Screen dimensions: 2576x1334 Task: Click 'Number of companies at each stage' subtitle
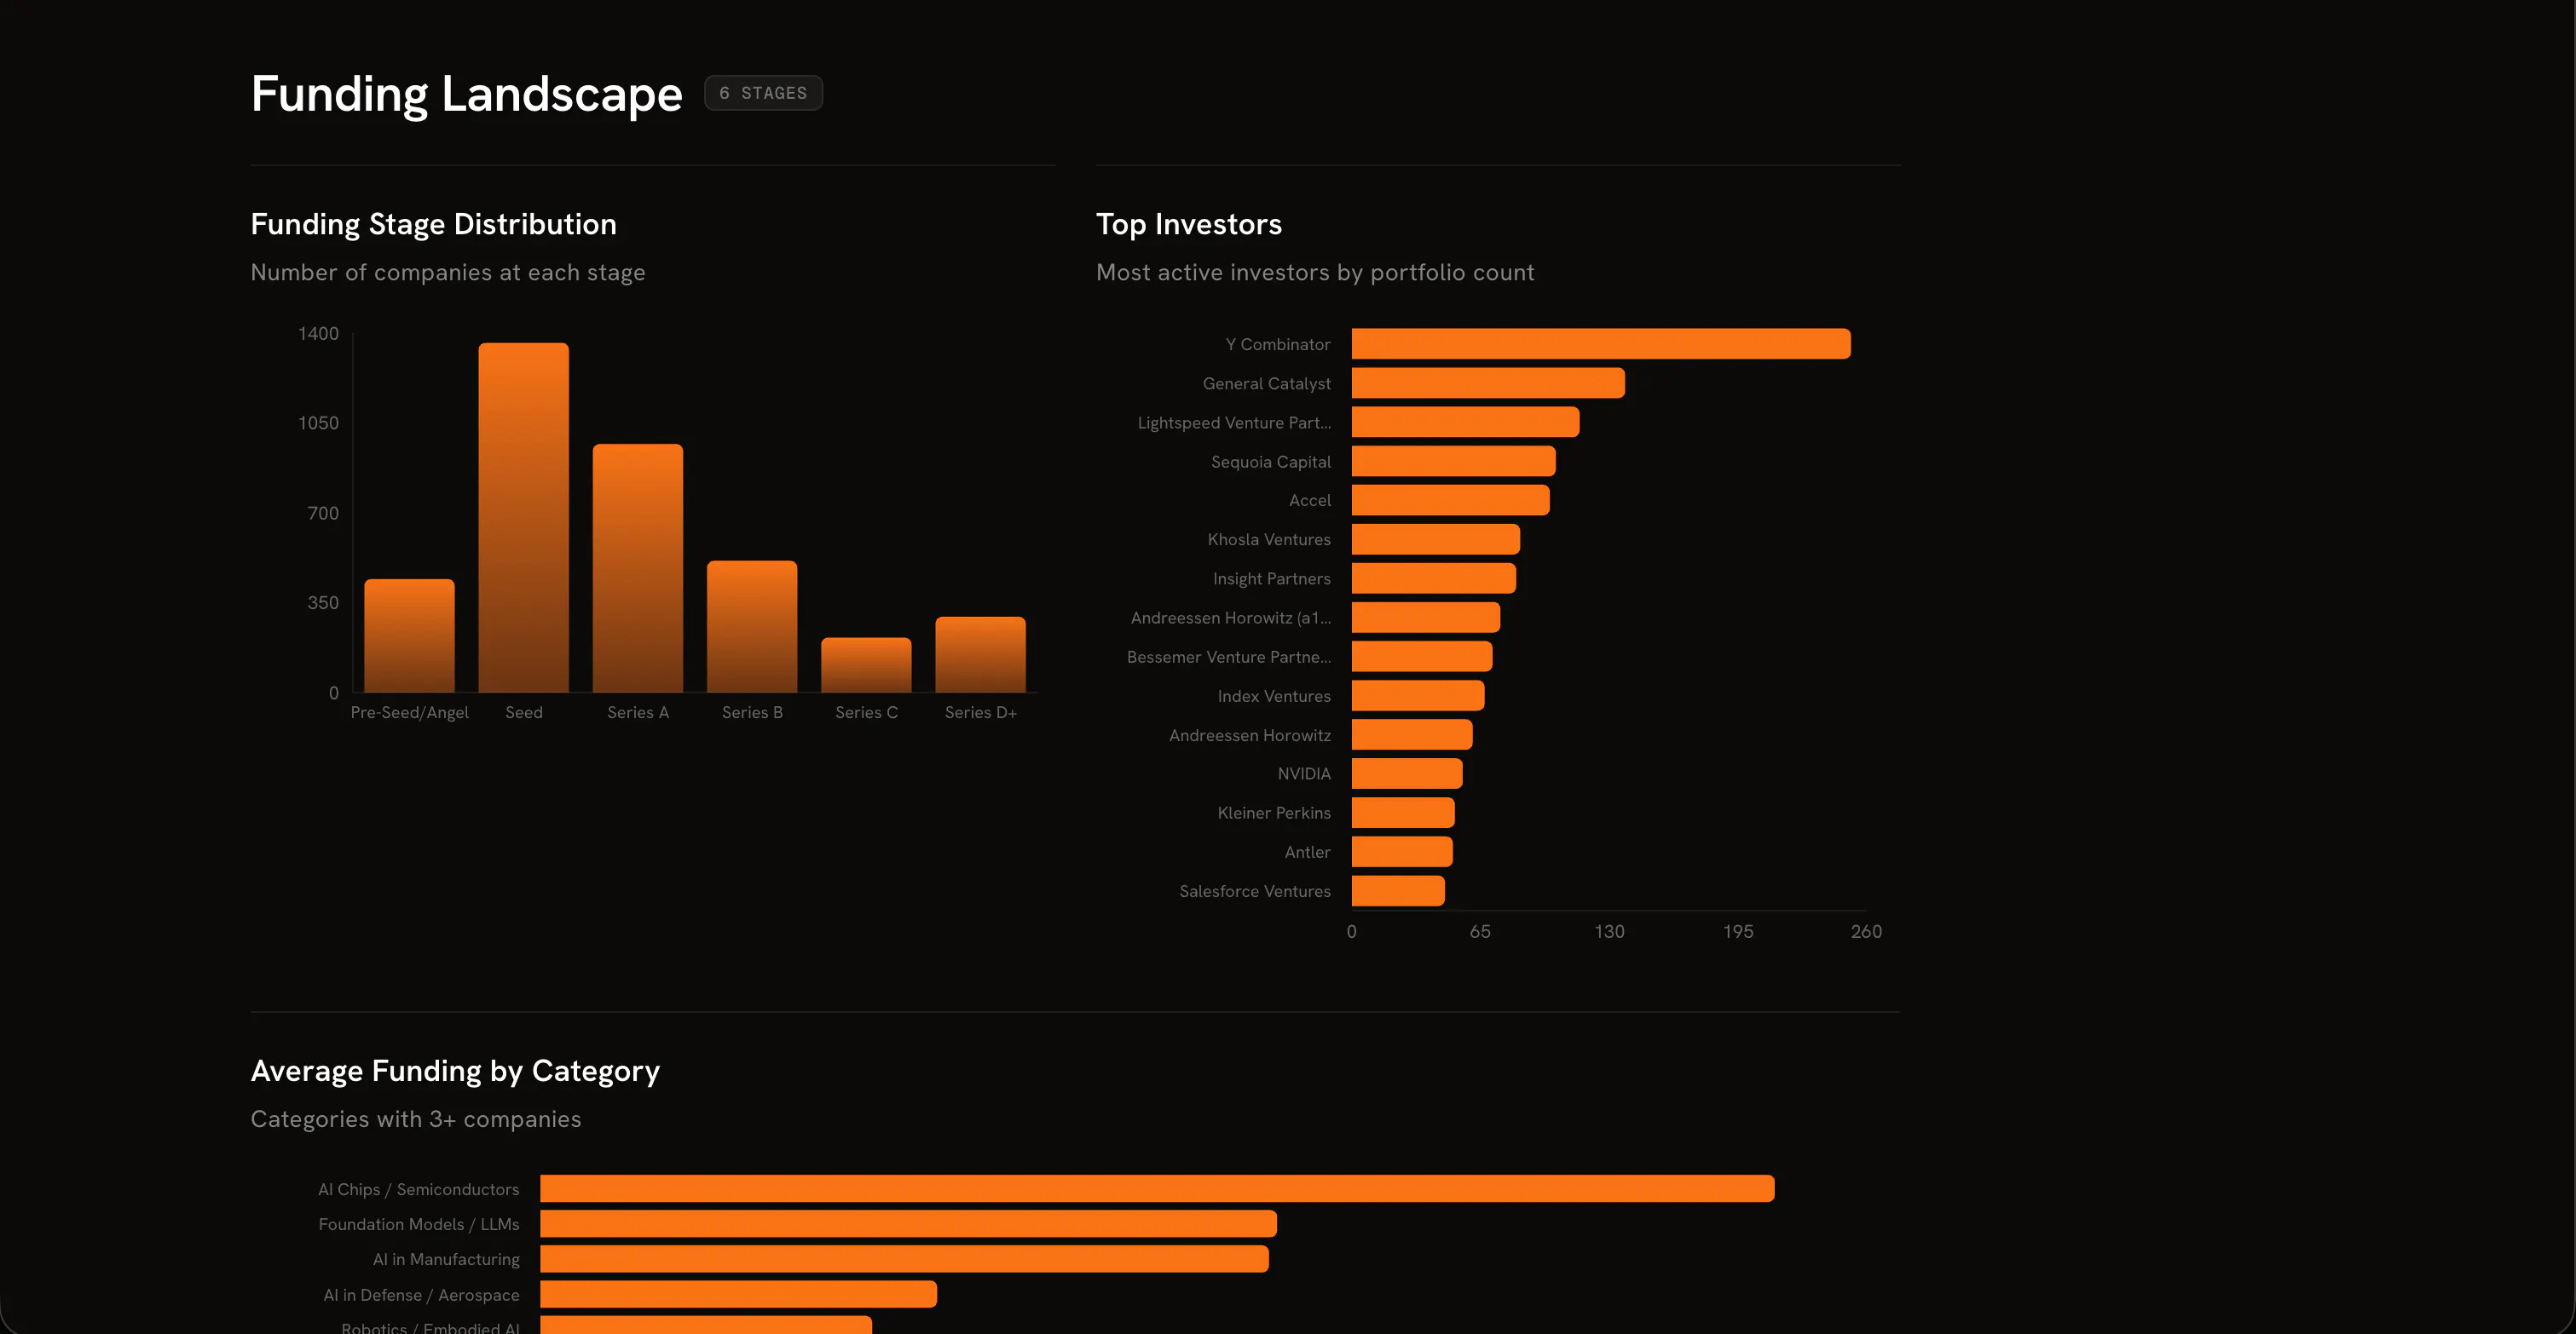(447, 272)
